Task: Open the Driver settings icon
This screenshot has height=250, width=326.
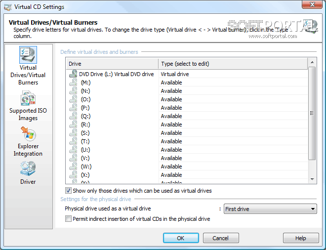Action: (28, 168)
